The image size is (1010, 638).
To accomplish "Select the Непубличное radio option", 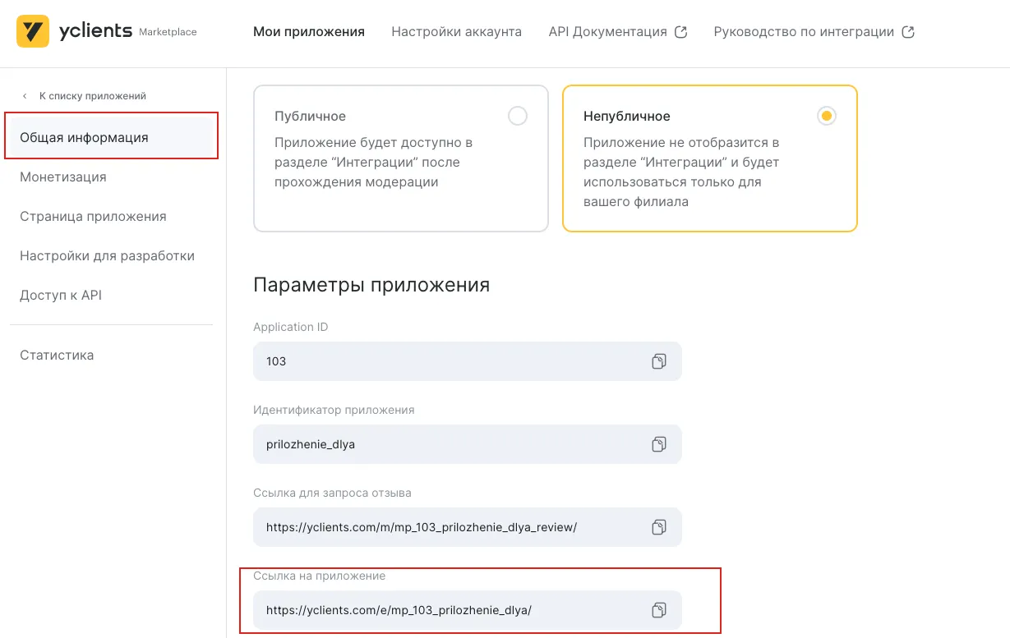I will 826,116.
